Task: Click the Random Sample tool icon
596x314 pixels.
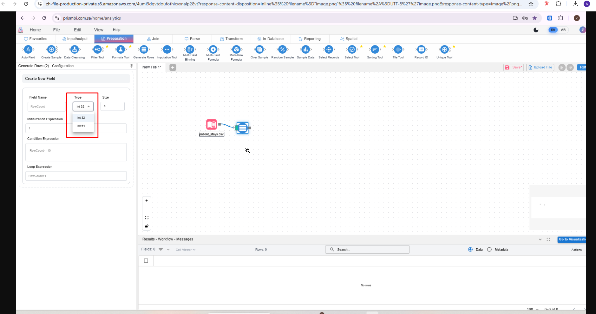Action: click(x=282, y=50)
